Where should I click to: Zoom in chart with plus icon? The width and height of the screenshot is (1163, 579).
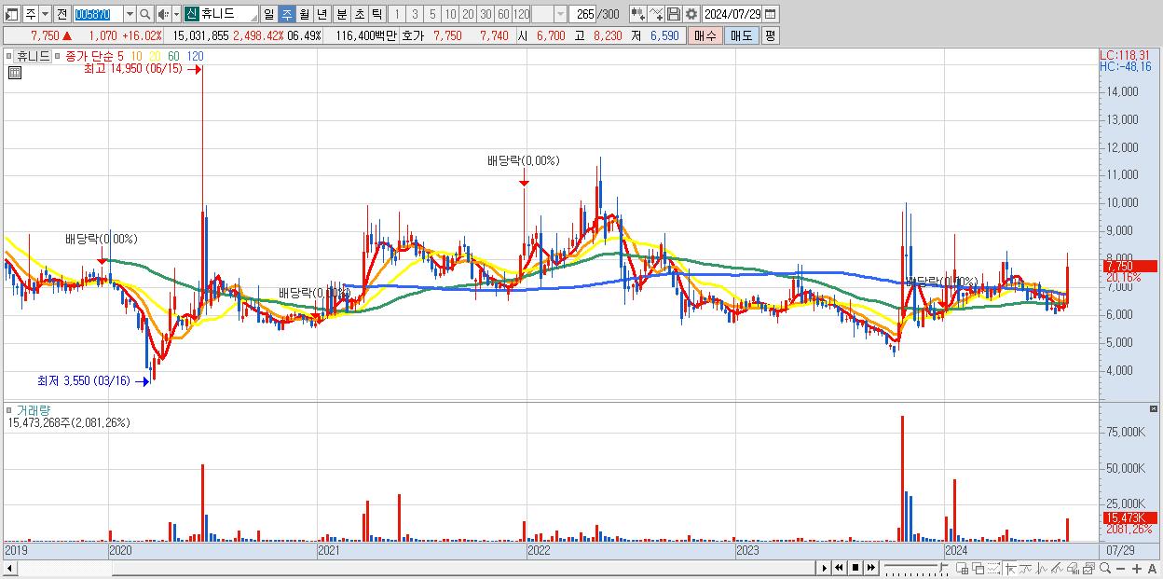(x=1136, y=569)
